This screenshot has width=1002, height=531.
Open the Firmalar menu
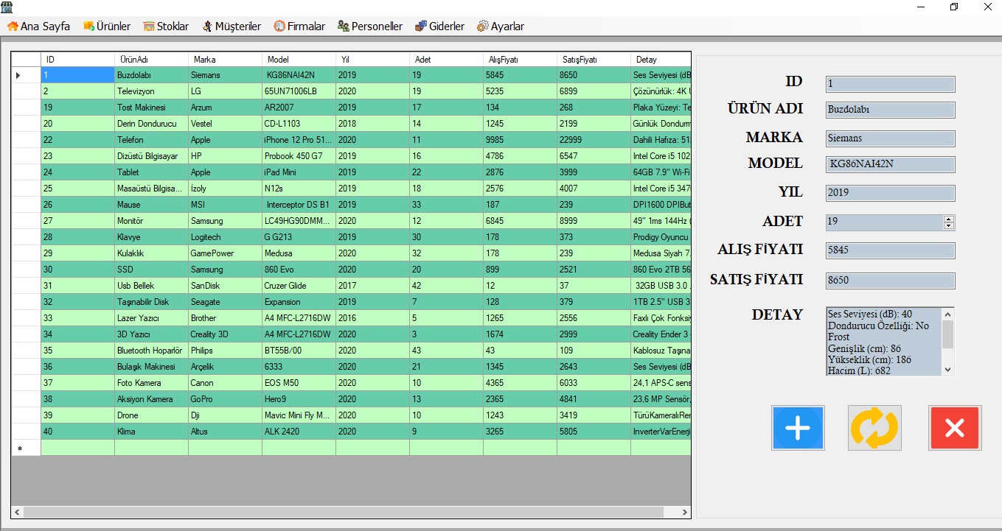[299, 27]
